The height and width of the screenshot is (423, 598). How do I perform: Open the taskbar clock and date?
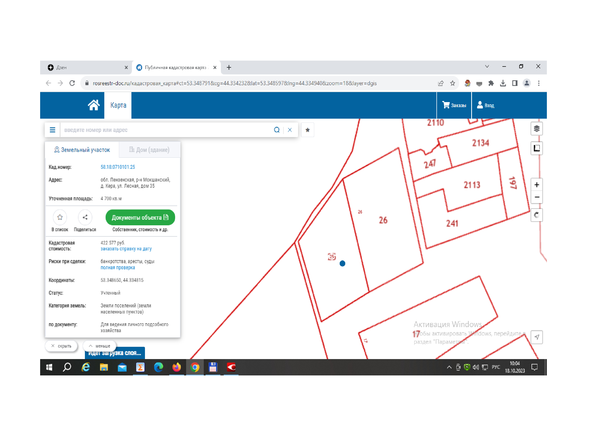coord(515,367)
